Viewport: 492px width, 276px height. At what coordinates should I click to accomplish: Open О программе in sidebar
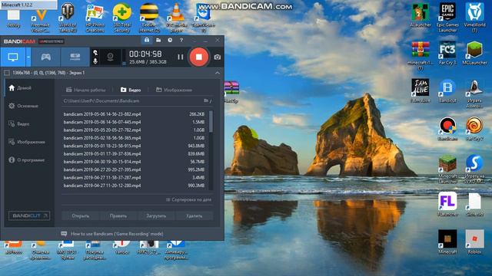[x=27, y=160]
